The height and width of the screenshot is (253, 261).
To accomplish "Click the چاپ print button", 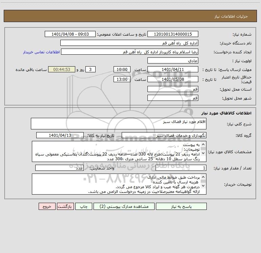I will click(x=84, y=206).
